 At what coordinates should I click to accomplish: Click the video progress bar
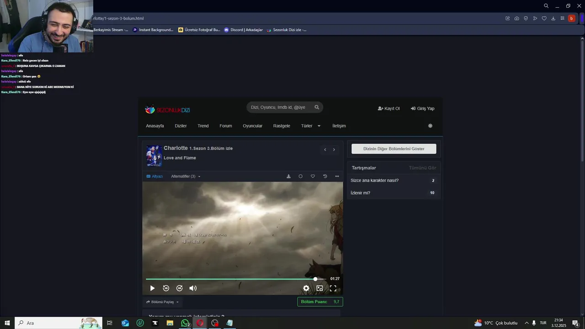tap(236, 279)
